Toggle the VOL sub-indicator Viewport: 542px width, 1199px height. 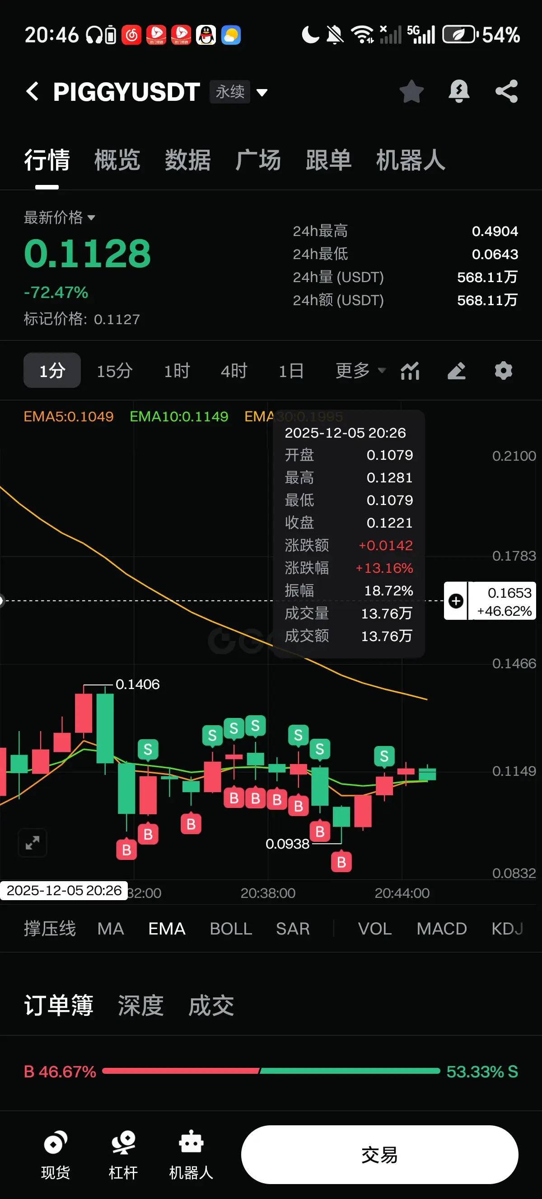pos(375,929)
